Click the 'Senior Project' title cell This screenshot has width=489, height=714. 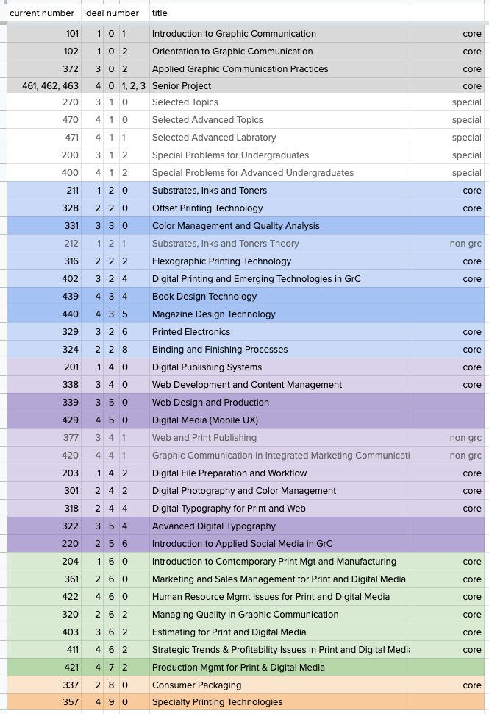pos(279,85)
